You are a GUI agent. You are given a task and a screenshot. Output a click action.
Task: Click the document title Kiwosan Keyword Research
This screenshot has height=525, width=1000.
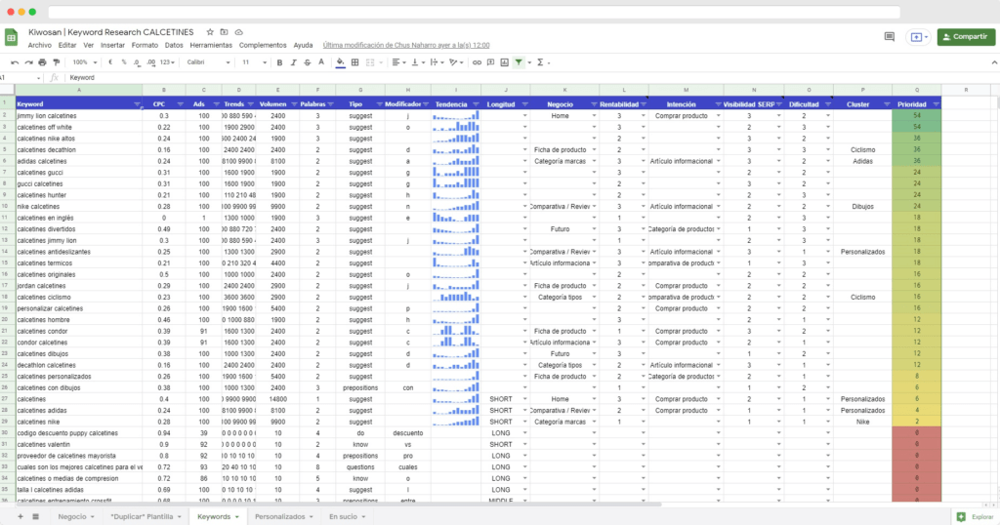click(x=111, y=32)
